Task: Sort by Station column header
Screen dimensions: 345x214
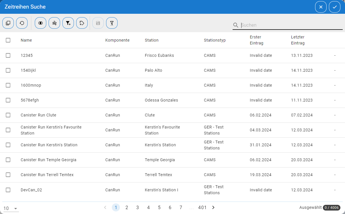Action: coord(152,40)
